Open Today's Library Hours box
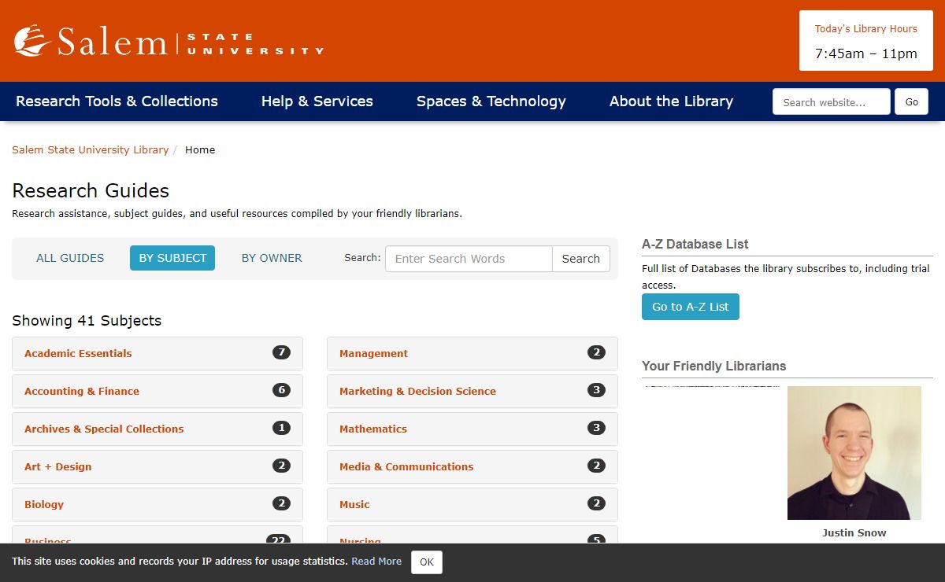 [865, 41]
